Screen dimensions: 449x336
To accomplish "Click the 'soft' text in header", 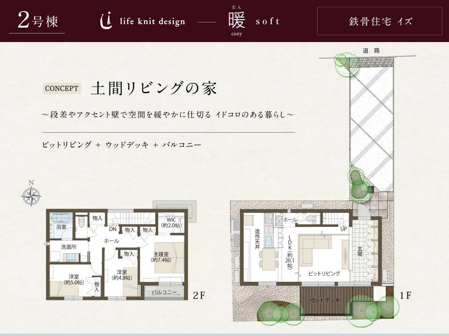I will (268, 21).
